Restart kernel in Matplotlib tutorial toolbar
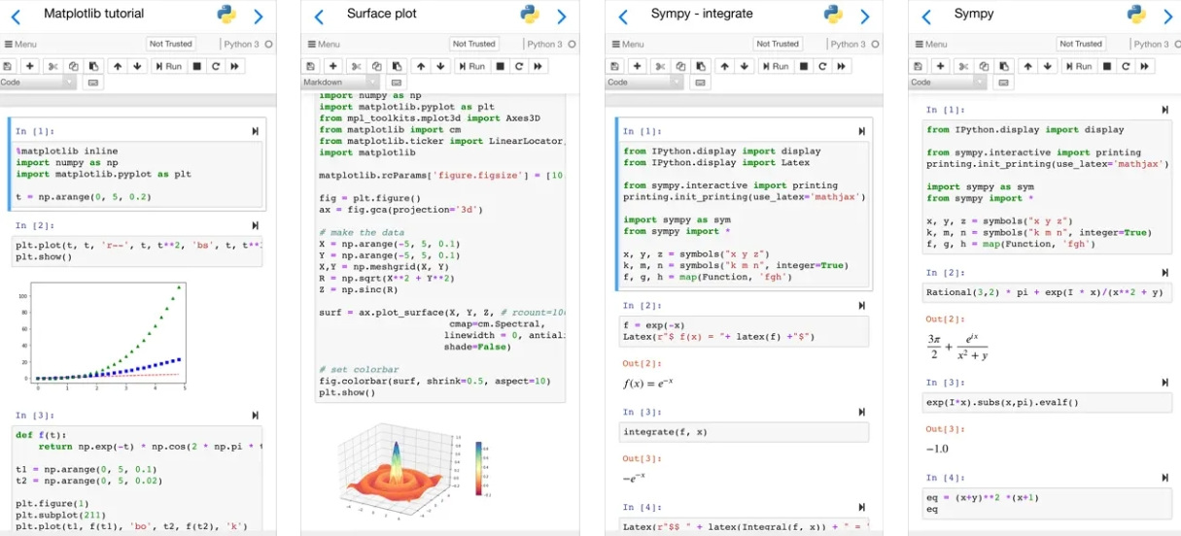 (x=215, y=66)
